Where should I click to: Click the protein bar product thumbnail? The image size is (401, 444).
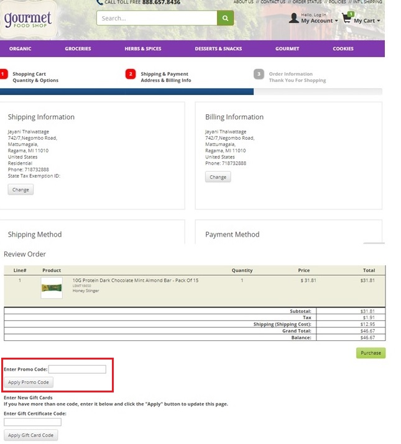[52, 288]
